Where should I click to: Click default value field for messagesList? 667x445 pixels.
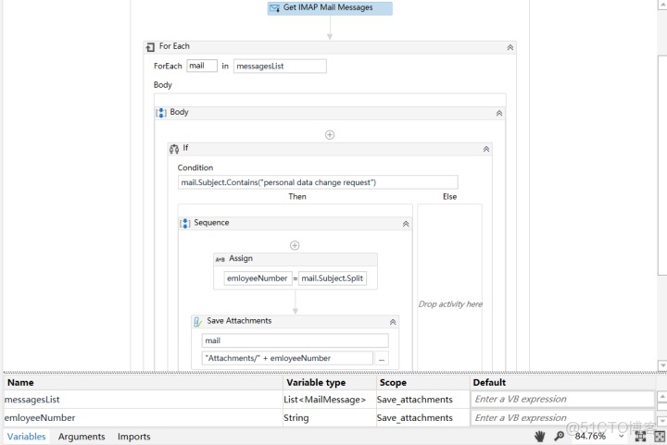click(x=562, y=399)
